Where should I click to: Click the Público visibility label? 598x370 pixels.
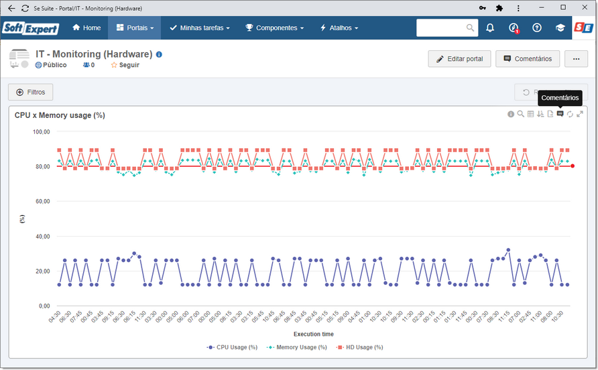point(51,65)
